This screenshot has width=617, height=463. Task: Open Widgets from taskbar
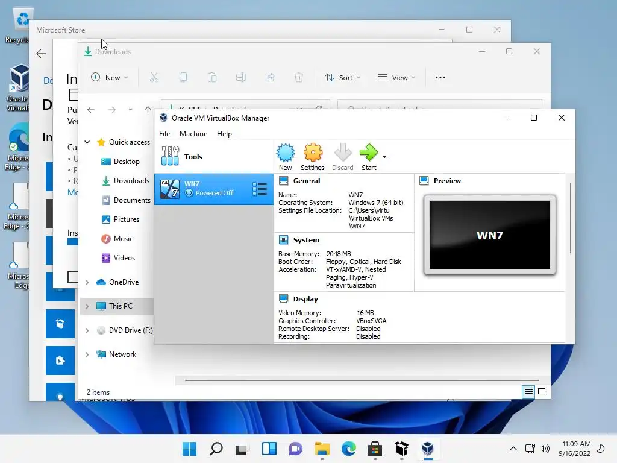(269, 449)
